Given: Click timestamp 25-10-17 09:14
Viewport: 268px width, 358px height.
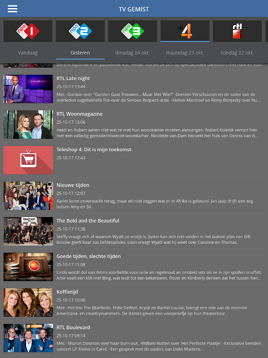Looking at the screenshot, I should [x=71, y=336].
